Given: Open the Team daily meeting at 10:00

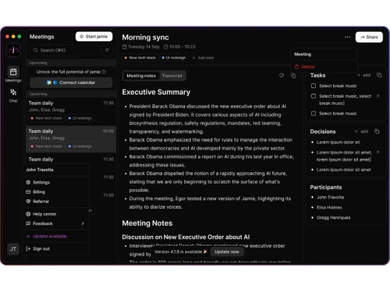Looking at the screenshot, I should click(71, 139).
